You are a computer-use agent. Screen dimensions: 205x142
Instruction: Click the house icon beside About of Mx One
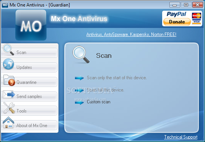click(x=8, y=122)
